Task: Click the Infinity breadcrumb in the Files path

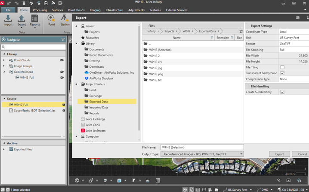Action: [151, 31]
